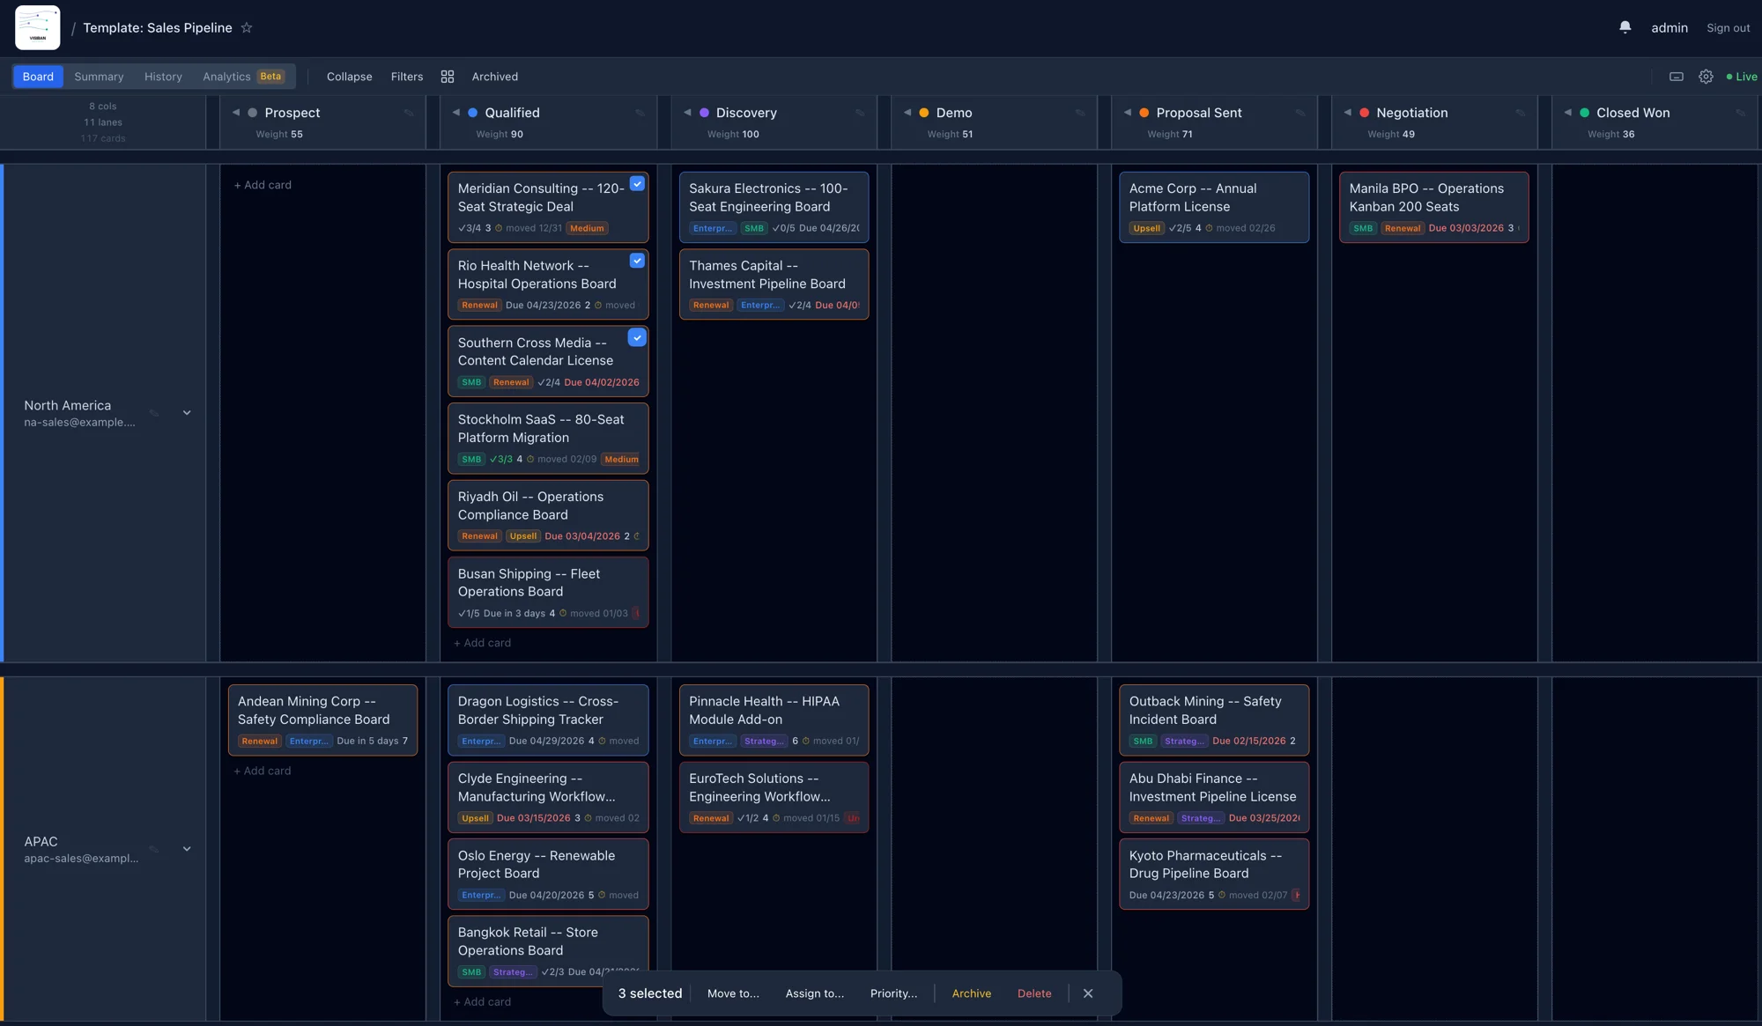Click the presentation display icon beside the gear
This screenshot has height=1026, width=1762.
tap(1677, 77)
